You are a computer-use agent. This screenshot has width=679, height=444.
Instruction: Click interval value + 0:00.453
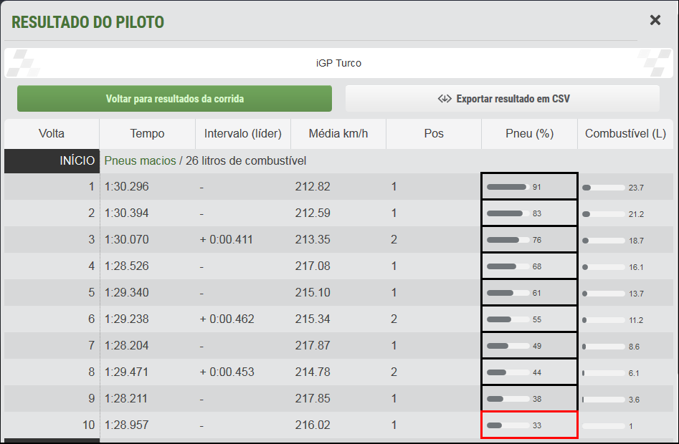227,372
